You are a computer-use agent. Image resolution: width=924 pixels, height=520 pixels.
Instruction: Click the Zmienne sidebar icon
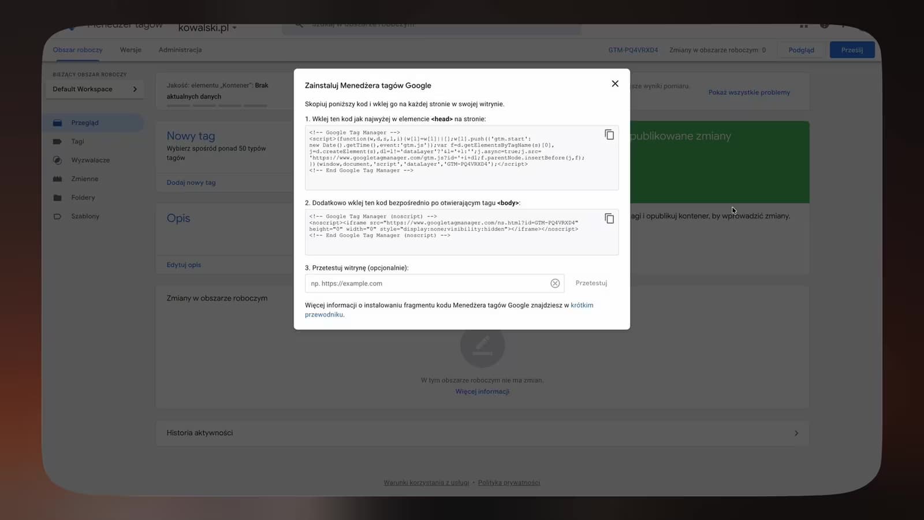(x=57, y=179)
